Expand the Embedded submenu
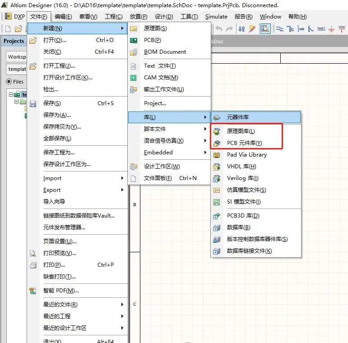 coord(169,153)
